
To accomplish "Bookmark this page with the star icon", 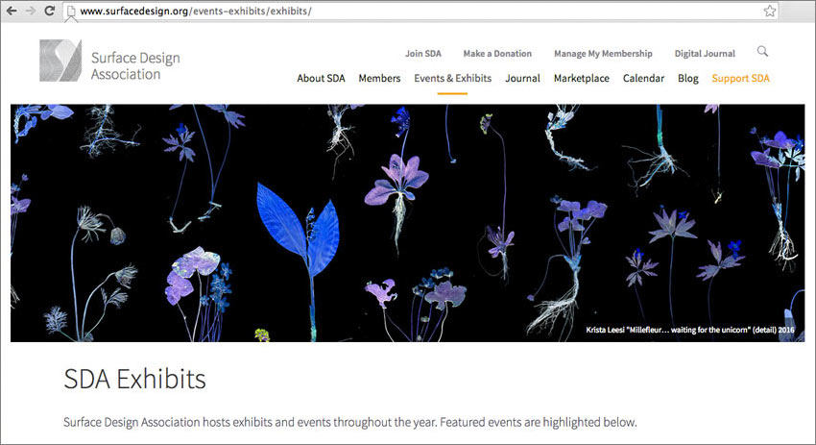I will 770,11.
